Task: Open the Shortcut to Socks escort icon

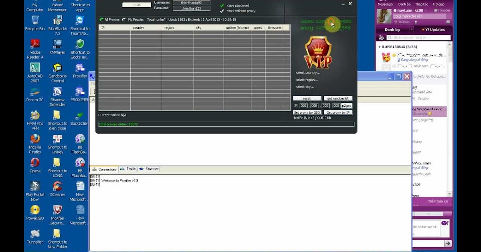Action: (80, 49)
